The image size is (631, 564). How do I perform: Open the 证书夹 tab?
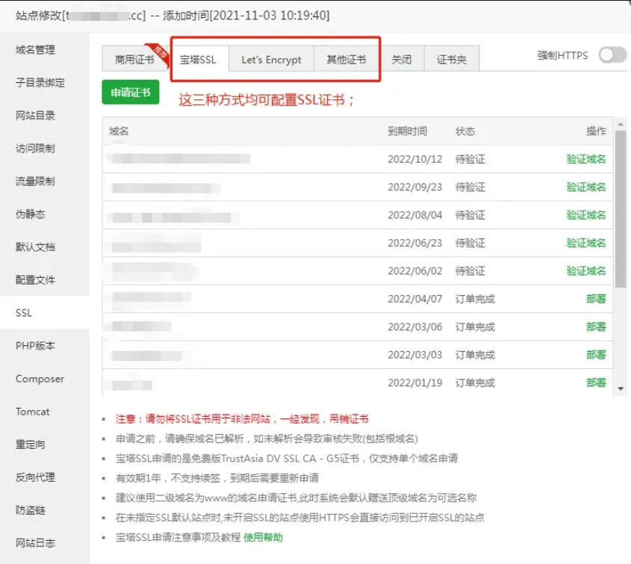click(452, 60)
